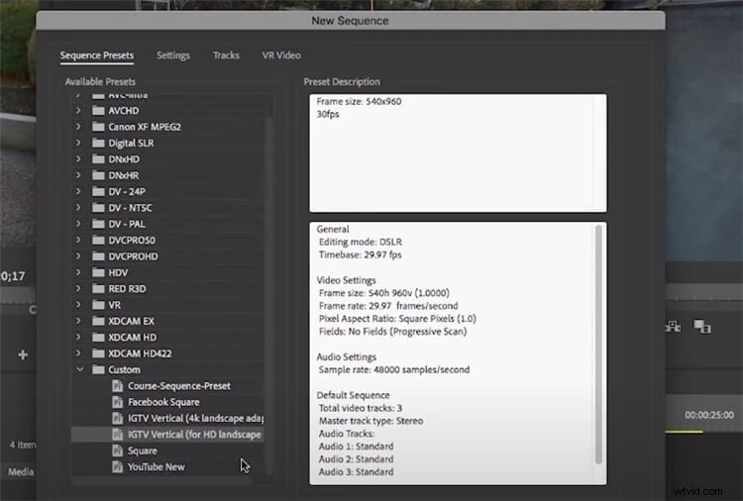Viewport: 743px width, 501px height.
Task: Select the DV - PAL folder icon
Action: coord(98,224)
